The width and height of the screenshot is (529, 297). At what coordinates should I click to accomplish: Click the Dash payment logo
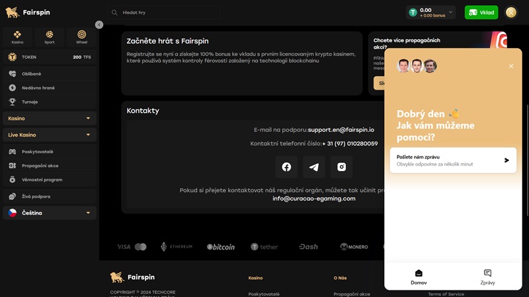308,247
